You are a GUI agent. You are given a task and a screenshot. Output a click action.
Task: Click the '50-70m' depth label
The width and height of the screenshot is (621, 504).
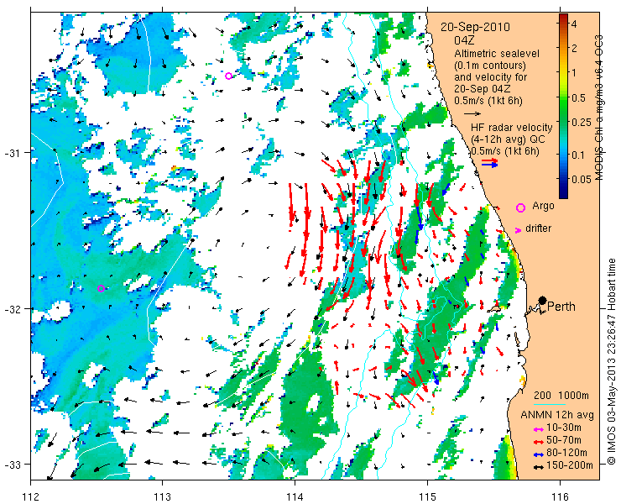(564, 440)
